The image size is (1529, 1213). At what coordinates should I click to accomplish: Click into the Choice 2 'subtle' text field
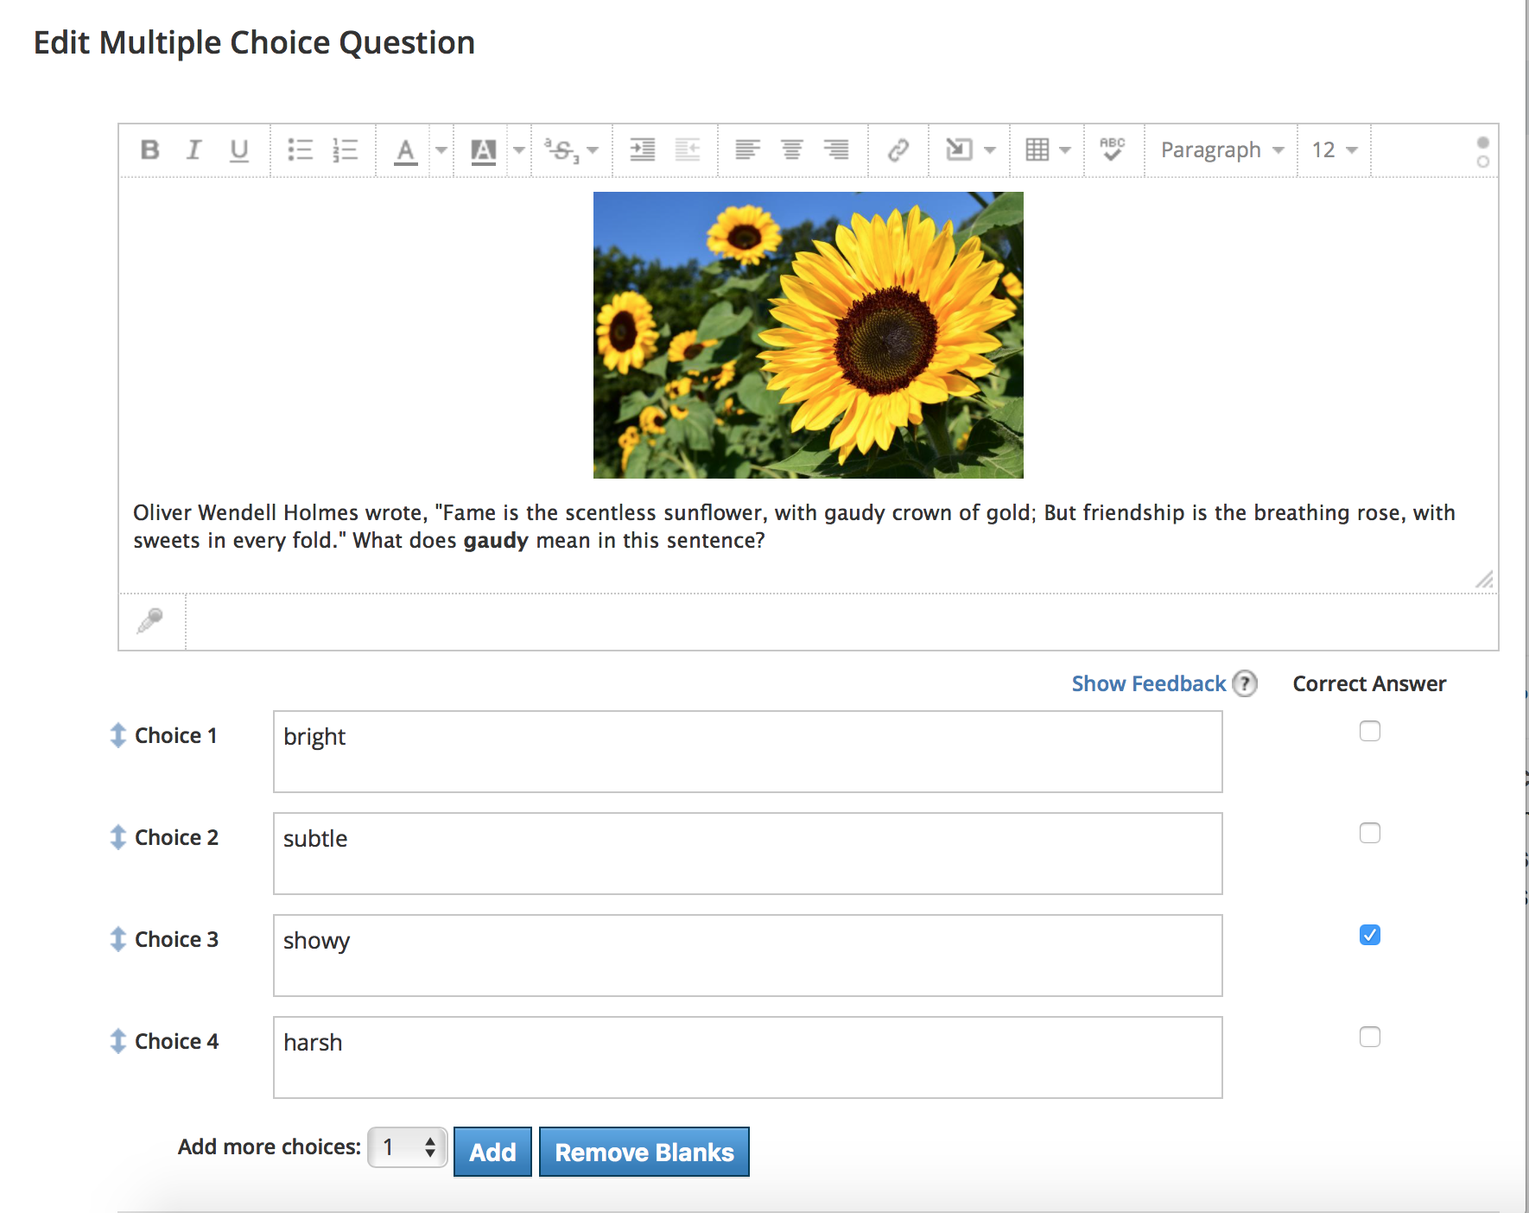tap(747, 854)
